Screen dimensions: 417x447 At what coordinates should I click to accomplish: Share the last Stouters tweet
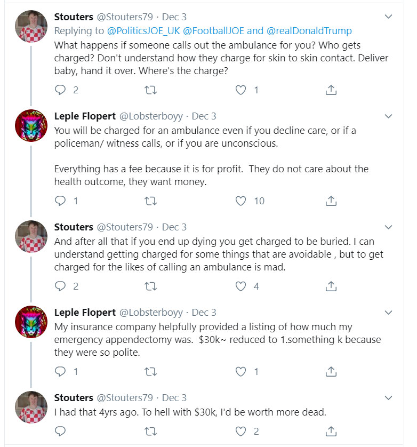331,431
